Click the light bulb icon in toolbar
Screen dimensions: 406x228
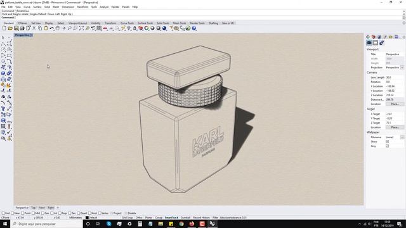coord(129,28)
